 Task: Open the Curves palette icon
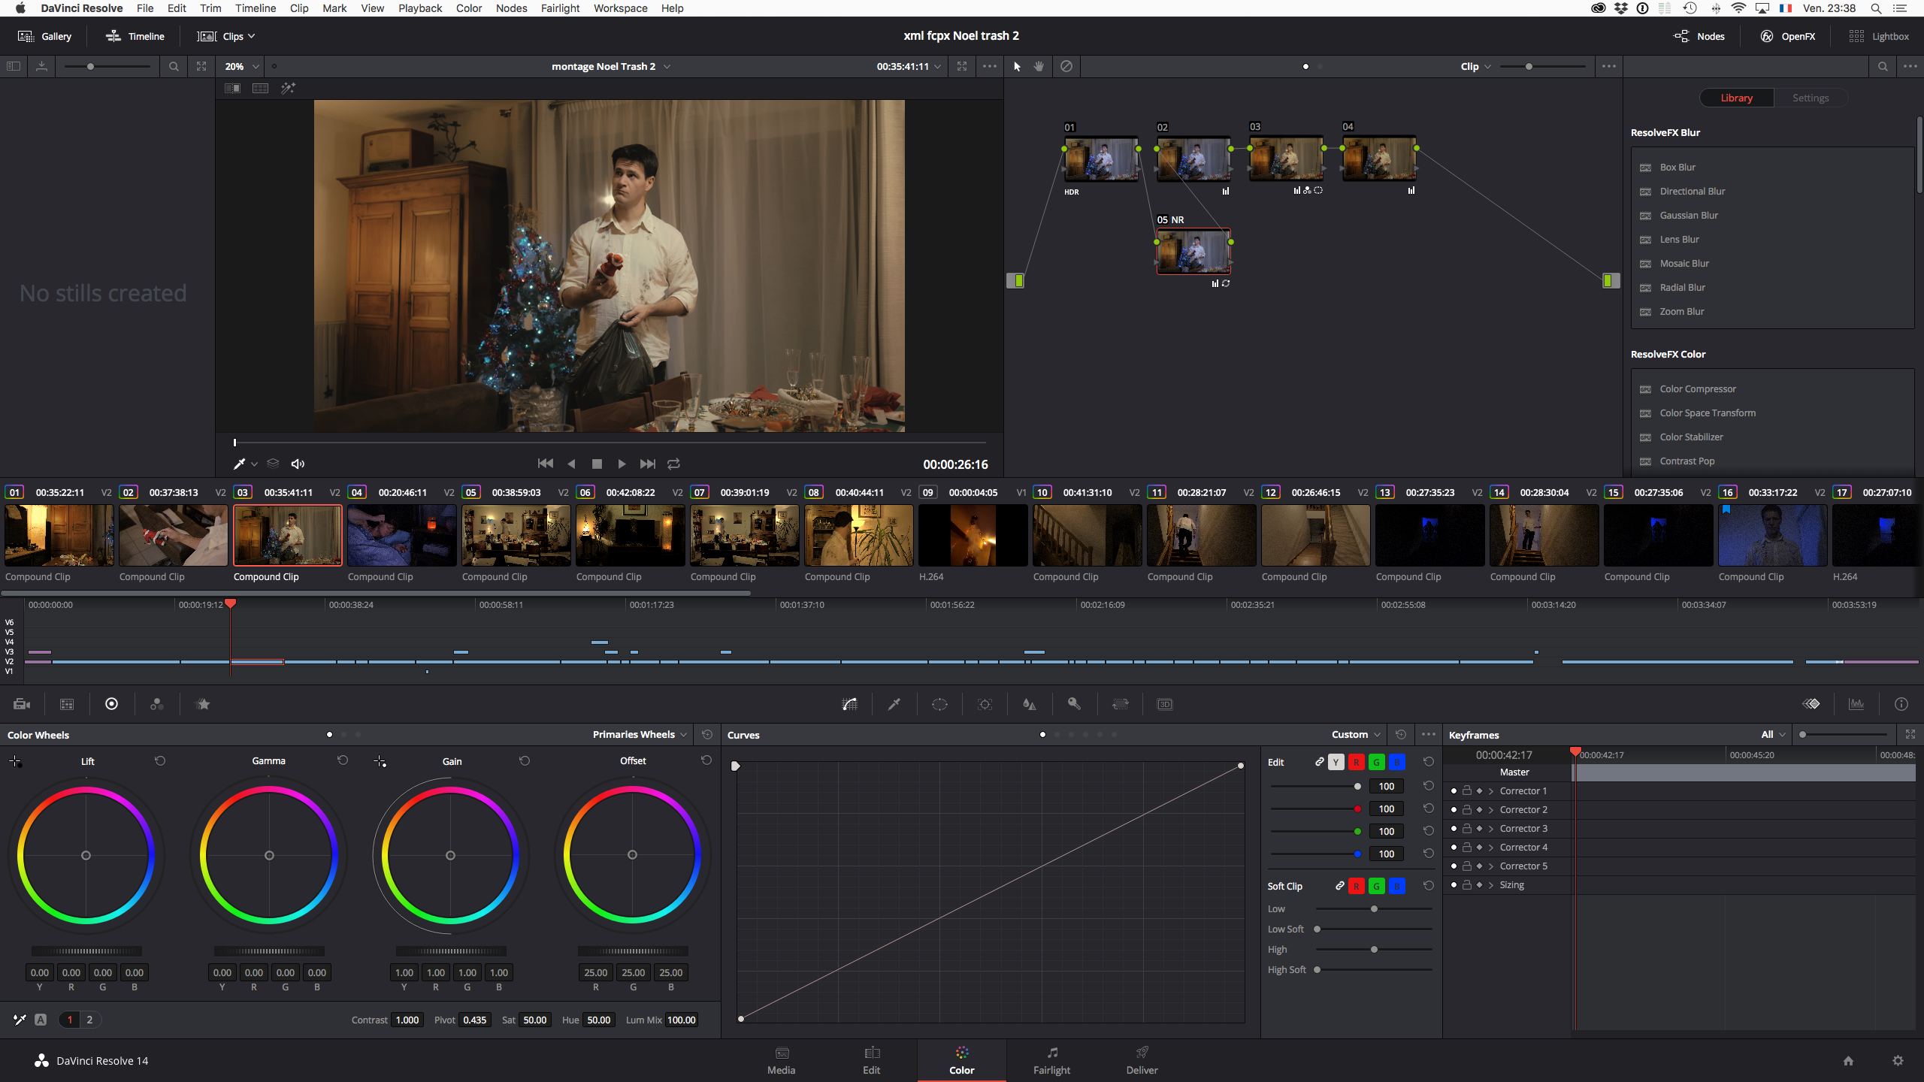(x=849, y=704)
